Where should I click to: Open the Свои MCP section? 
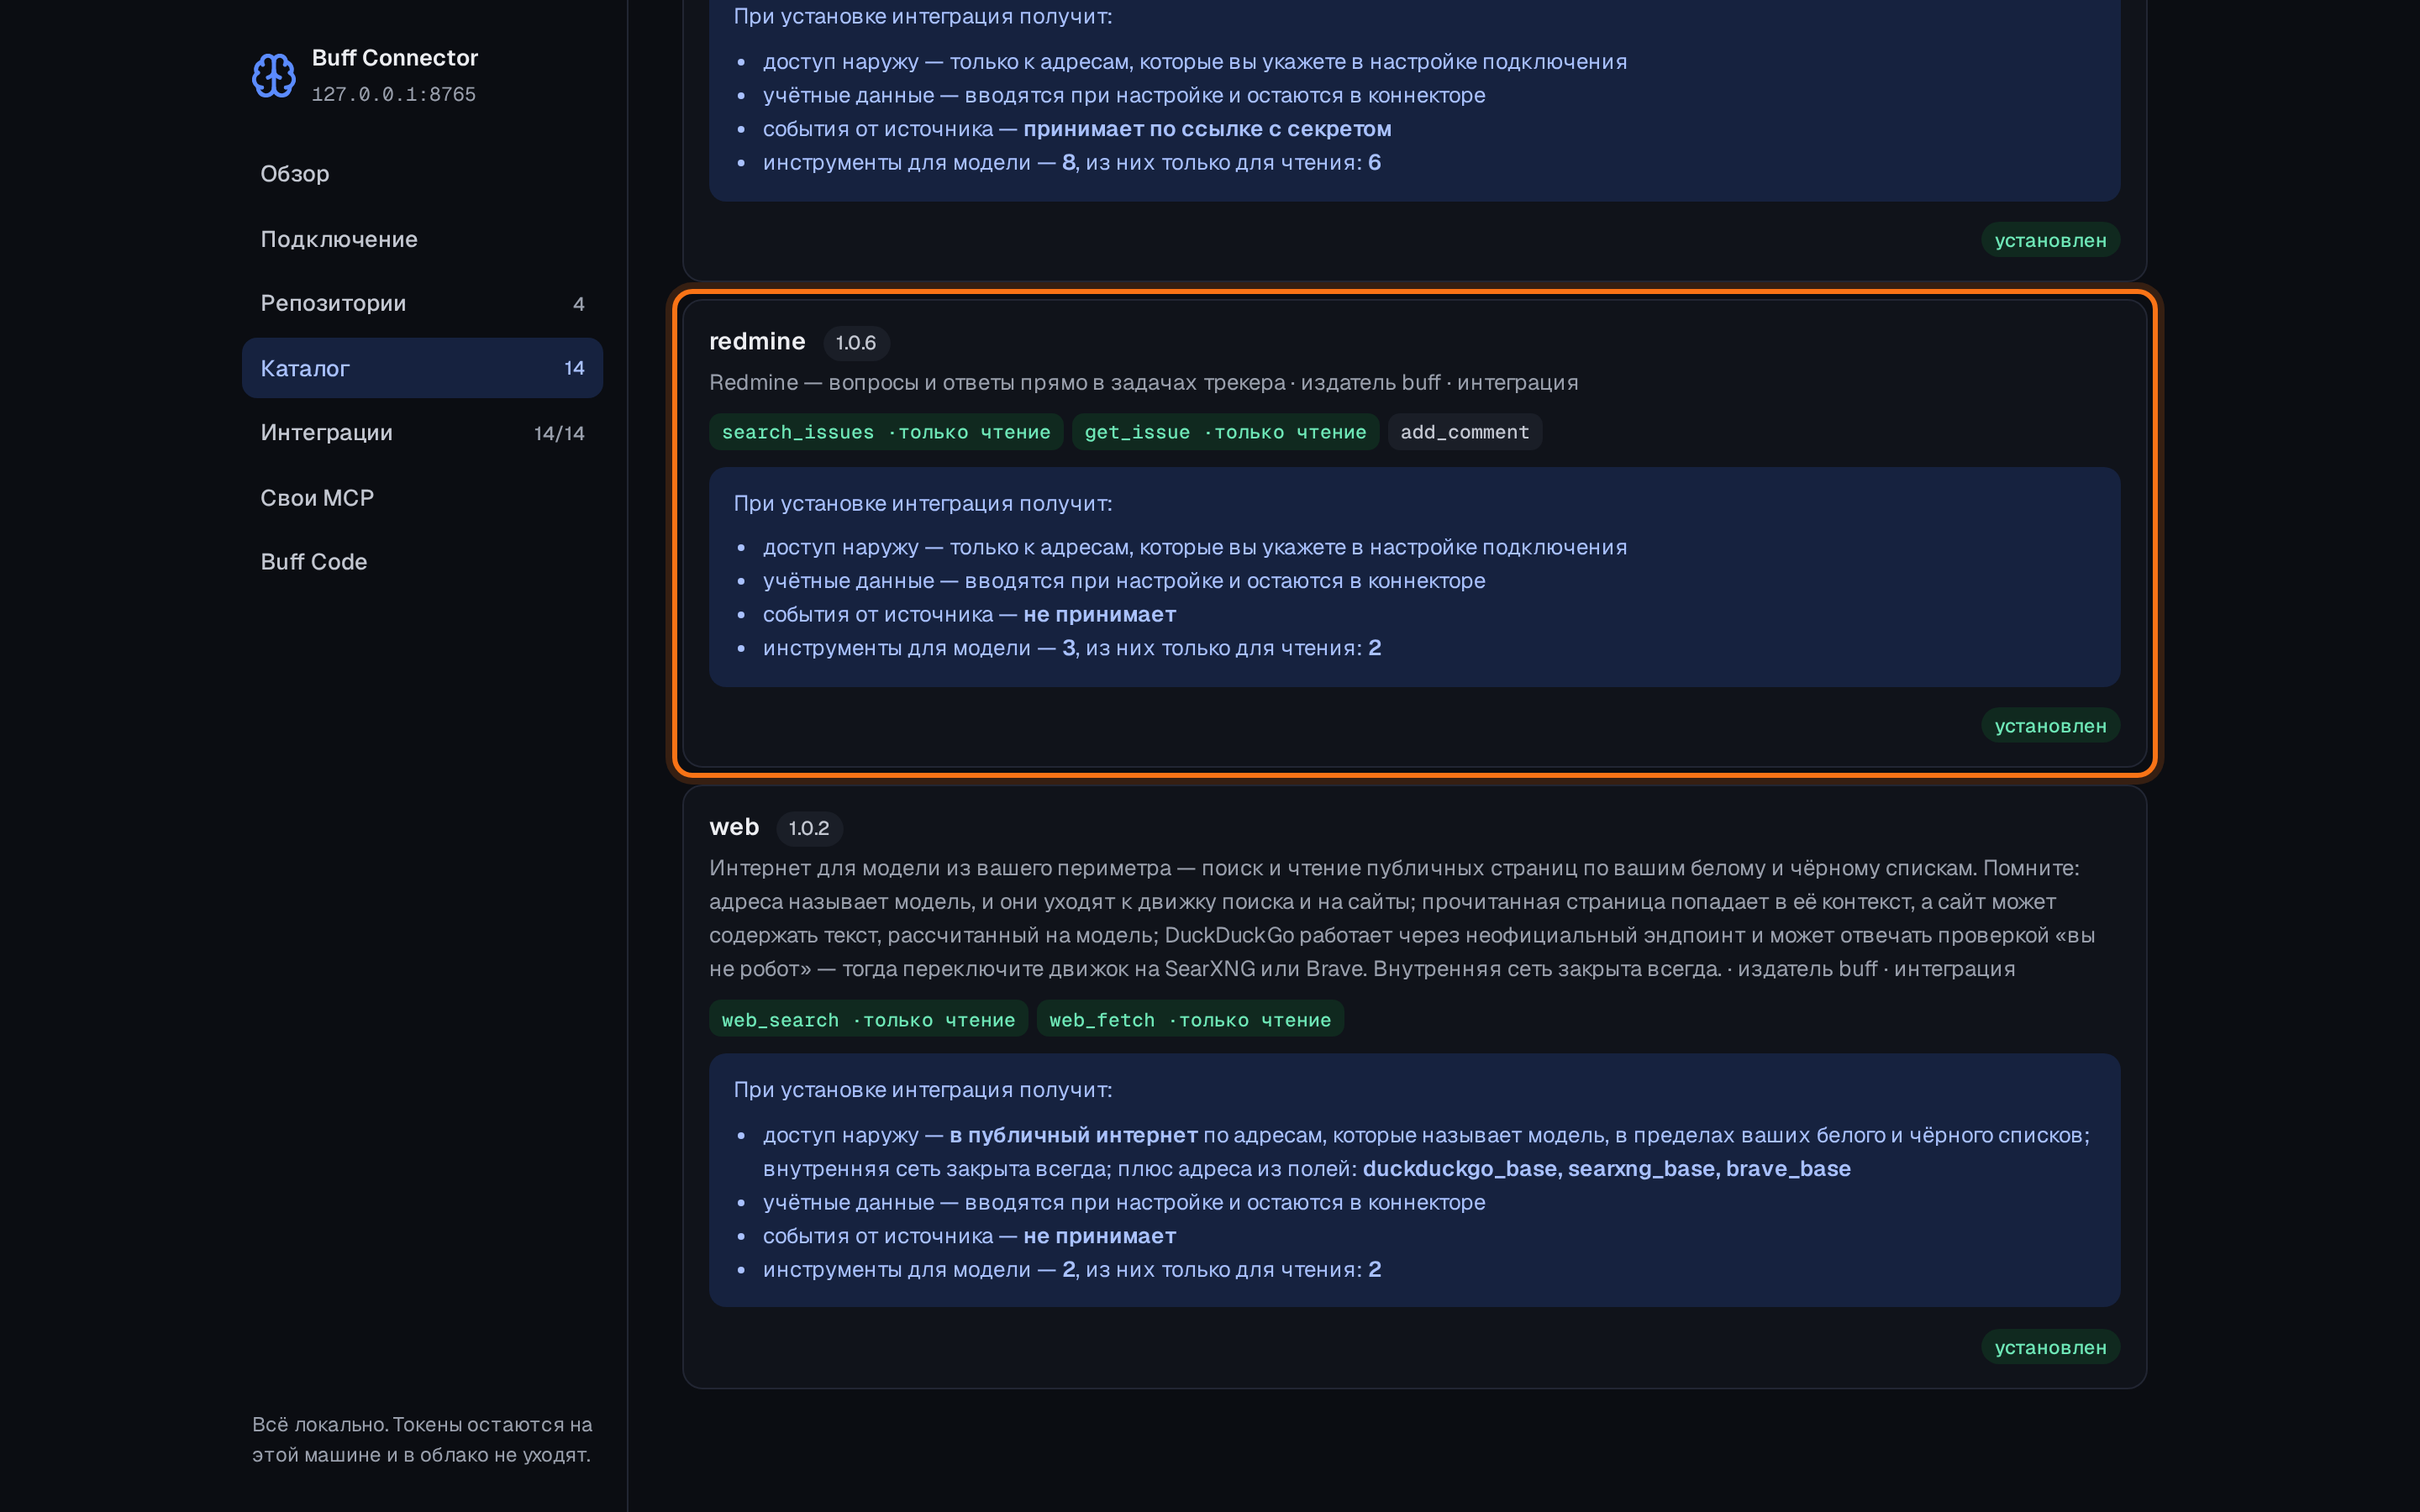pos(422,498)
